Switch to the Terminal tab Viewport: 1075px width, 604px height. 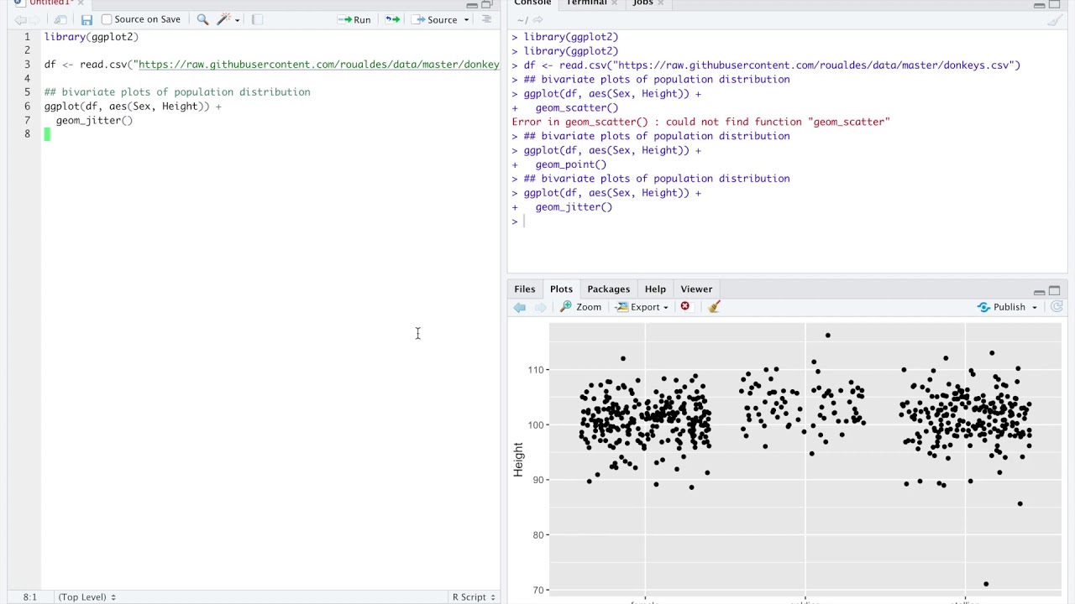(x=586, y=3)
